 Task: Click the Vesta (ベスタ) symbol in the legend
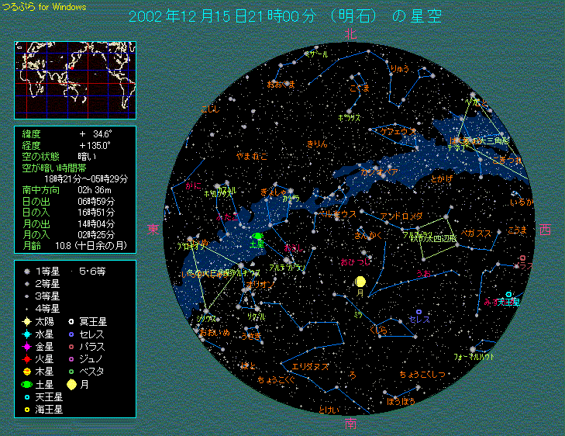tap(71, 372)
